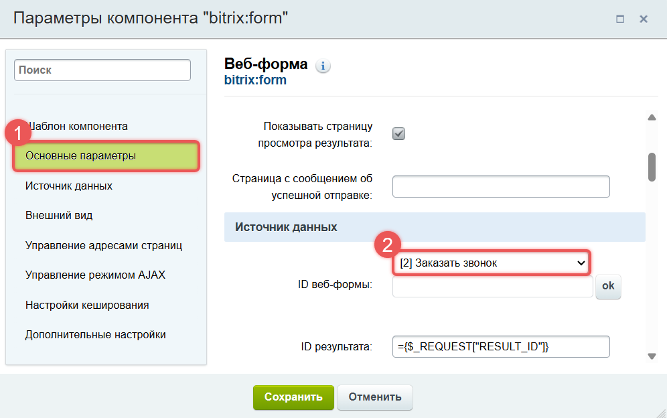Click the ID результата input field
This screenshot has height=418, width=667.
pyautogui.click(x=501, y=346)
